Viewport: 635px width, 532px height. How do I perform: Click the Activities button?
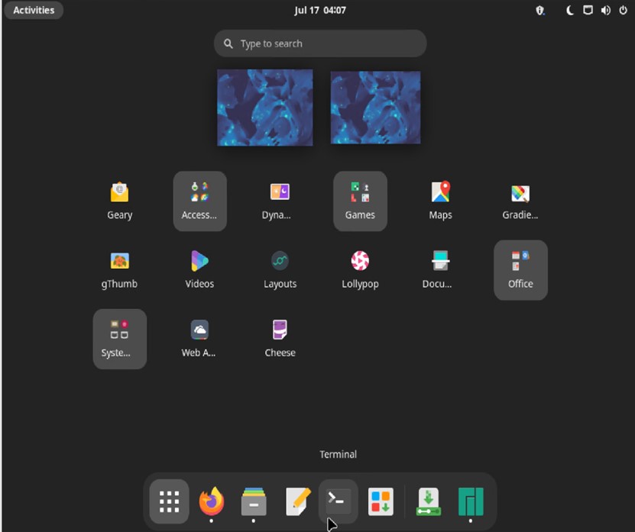[x=34, y=10]
